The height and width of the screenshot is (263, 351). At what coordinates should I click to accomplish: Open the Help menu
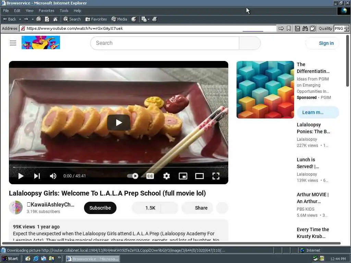pos(77,11)
